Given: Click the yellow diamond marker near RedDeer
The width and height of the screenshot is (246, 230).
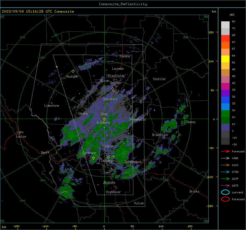Looking at the screenshot, I should [113, 89].
